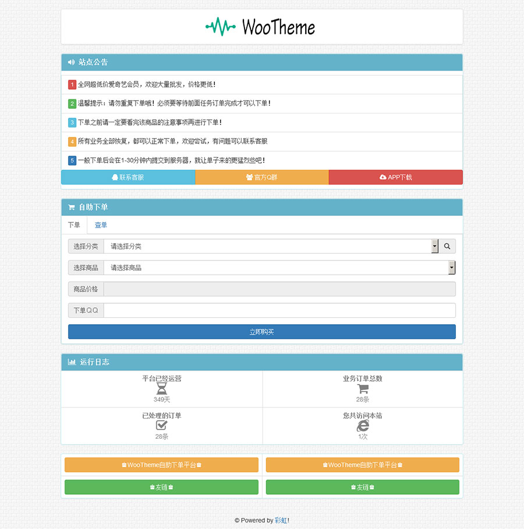Screen dimensions: 524x529
Task: Click the left orange WooTheme自助下单平台 button
Action: [161, 465]
